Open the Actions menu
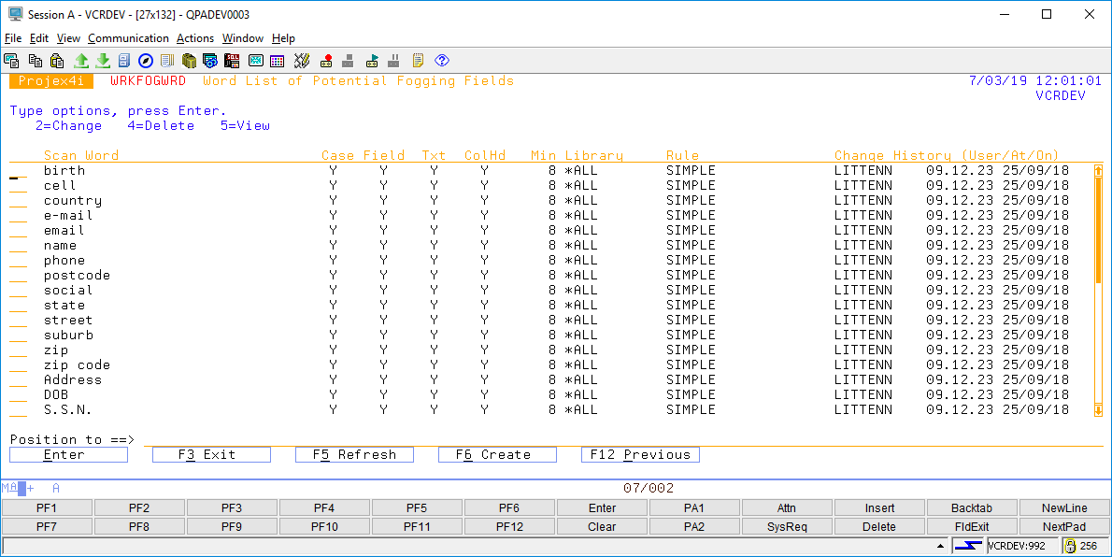The height and width of the screenshot is (557, 1112). point(195,38)
